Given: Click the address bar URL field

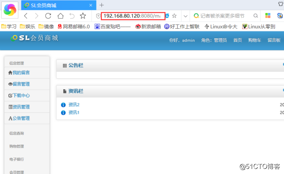Looking at the screenshot, I should tap(133, 16).
